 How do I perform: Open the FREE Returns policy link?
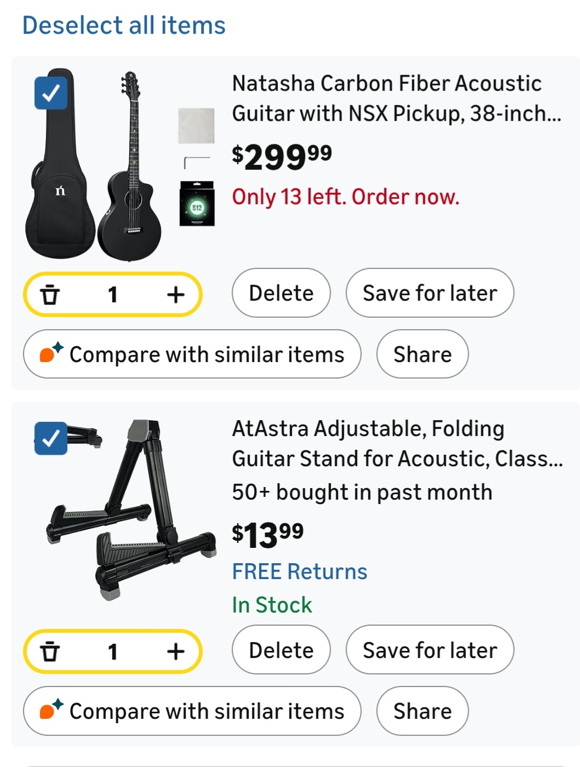300,572
